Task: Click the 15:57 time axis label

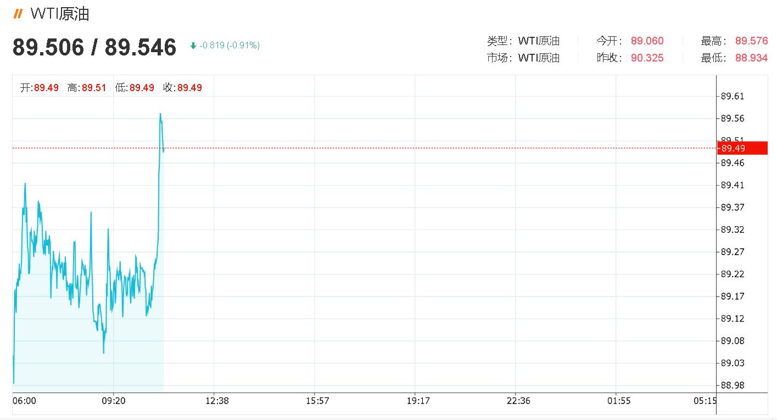Action: click(317, 401)
